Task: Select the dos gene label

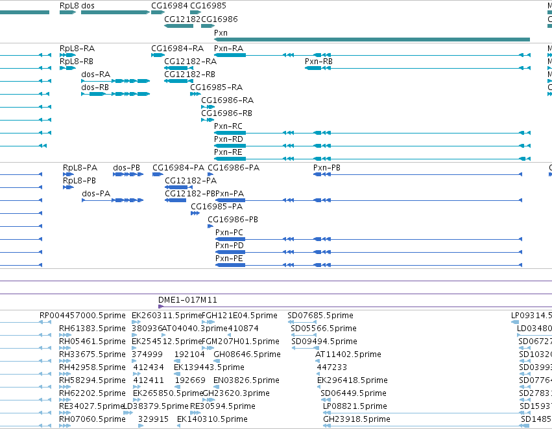Action: point(88,6)
